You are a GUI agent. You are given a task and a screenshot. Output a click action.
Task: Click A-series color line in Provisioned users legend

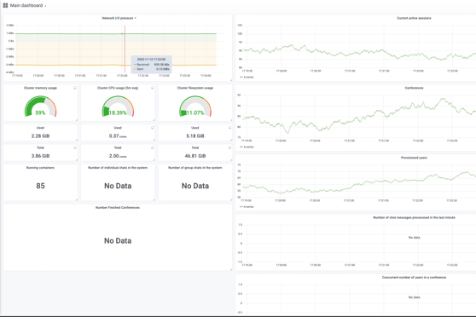coord(241,206)
